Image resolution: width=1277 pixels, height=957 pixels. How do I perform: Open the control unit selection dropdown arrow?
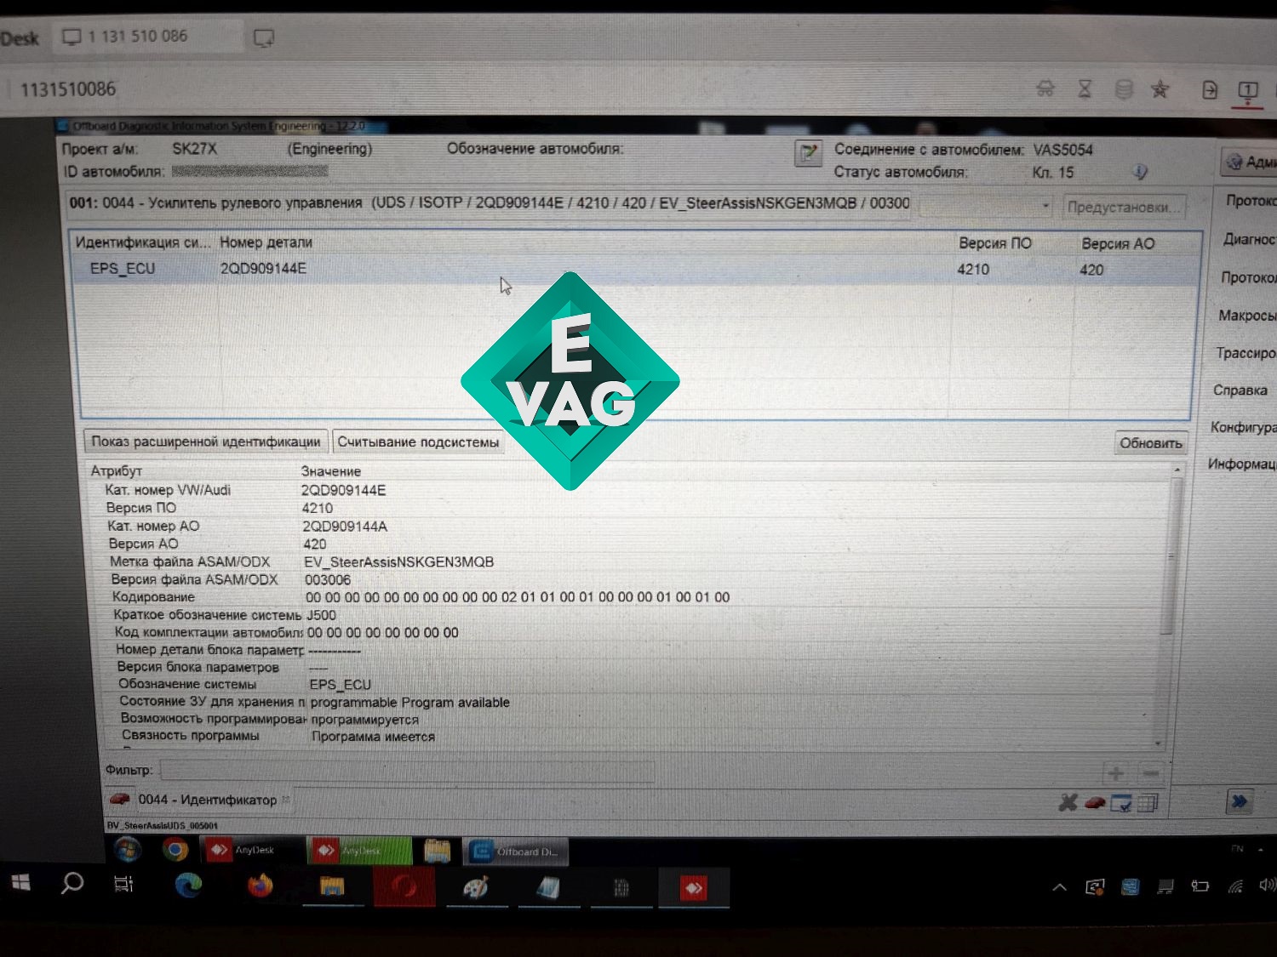(1046, 206)
